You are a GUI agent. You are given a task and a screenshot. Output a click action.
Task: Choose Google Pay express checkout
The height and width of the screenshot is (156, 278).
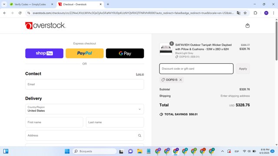tap(125, 53)
